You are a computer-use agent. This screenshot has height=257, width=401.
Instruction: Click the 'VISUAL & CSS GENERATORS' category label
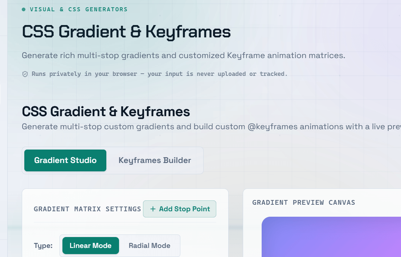pyautogui.click(x=78, y=9)
